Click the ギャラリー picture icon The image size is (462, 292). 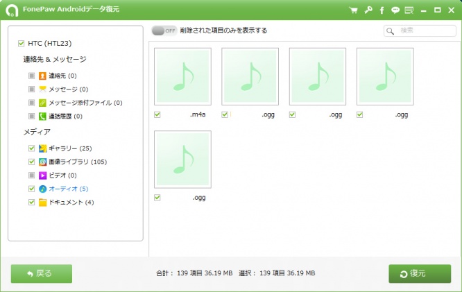point(42,148)
